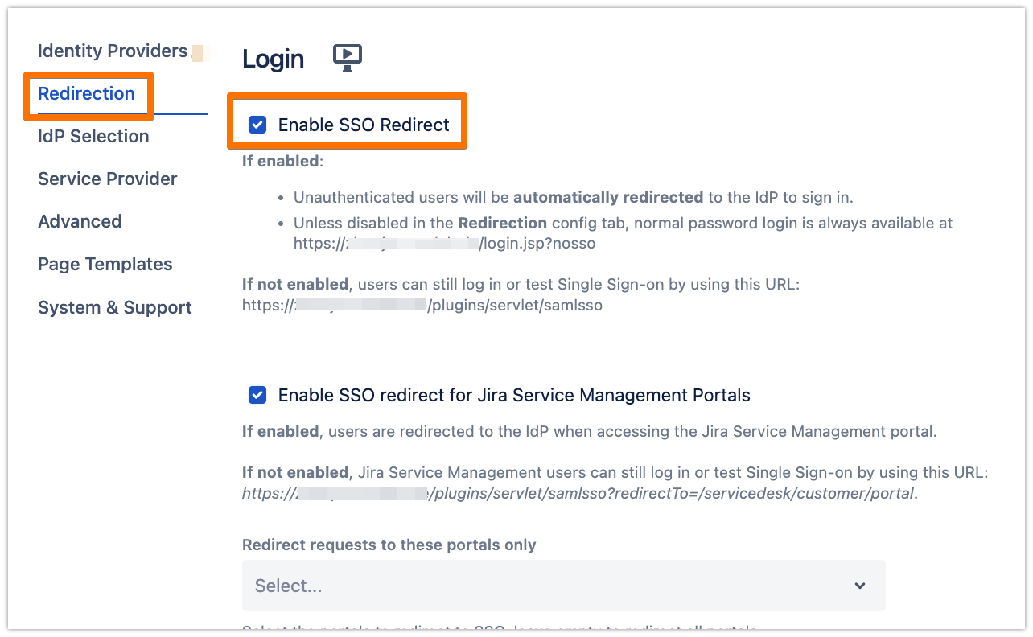The image size is (1033, 637).
Task: Click the 'Jira Service Management Portals' checkbox label
Action: tap(513, 395)
